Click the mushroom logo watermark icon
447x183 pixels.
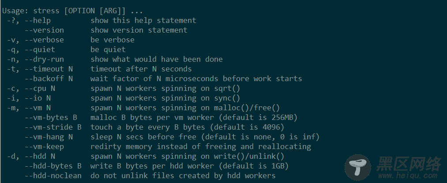point(357,168)
